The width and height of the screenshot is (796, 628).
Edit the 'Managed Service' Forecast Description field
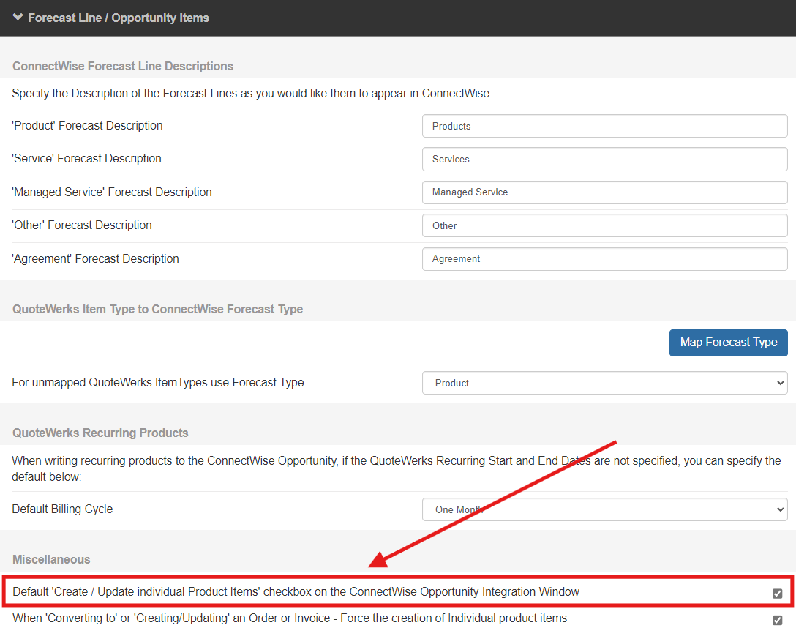pos(604,192)
